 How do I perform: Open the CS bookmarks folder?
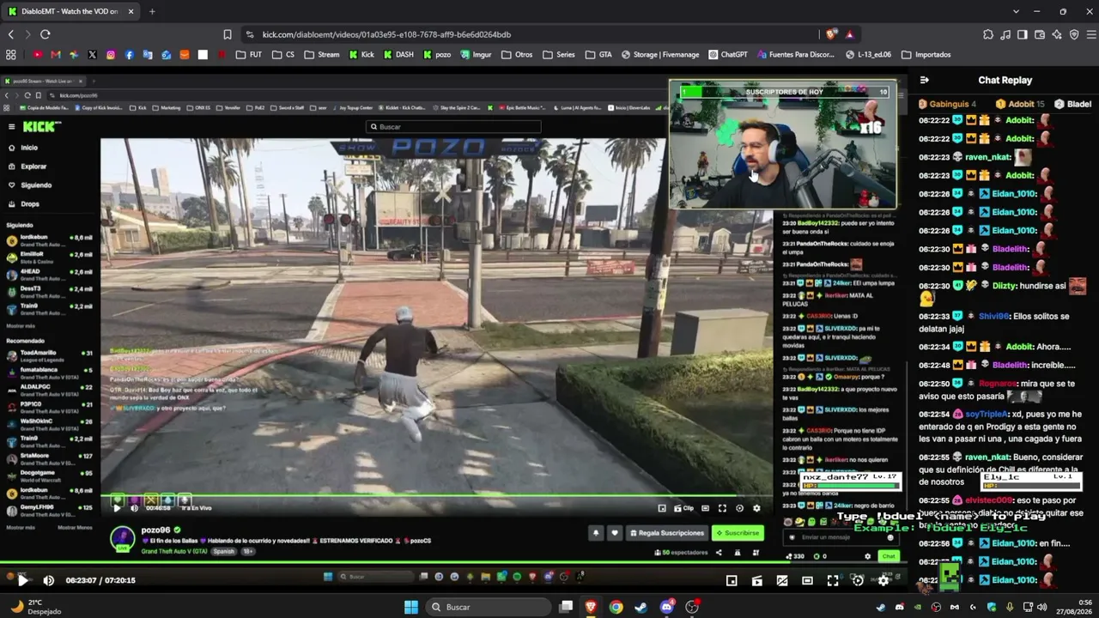click(283, 54)
